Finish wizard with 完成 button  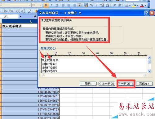pyautogui.click(x=144, y=84)
